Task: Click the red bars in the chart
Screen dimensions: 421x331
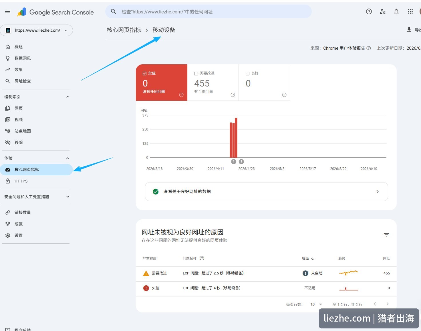Action: [234, 138]
